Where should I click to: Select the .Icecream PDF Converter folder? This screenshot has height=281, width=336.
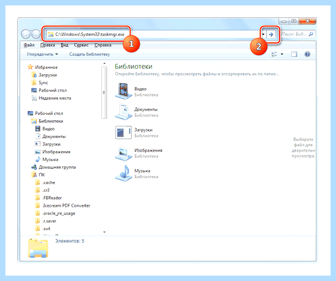click(66, 206)
